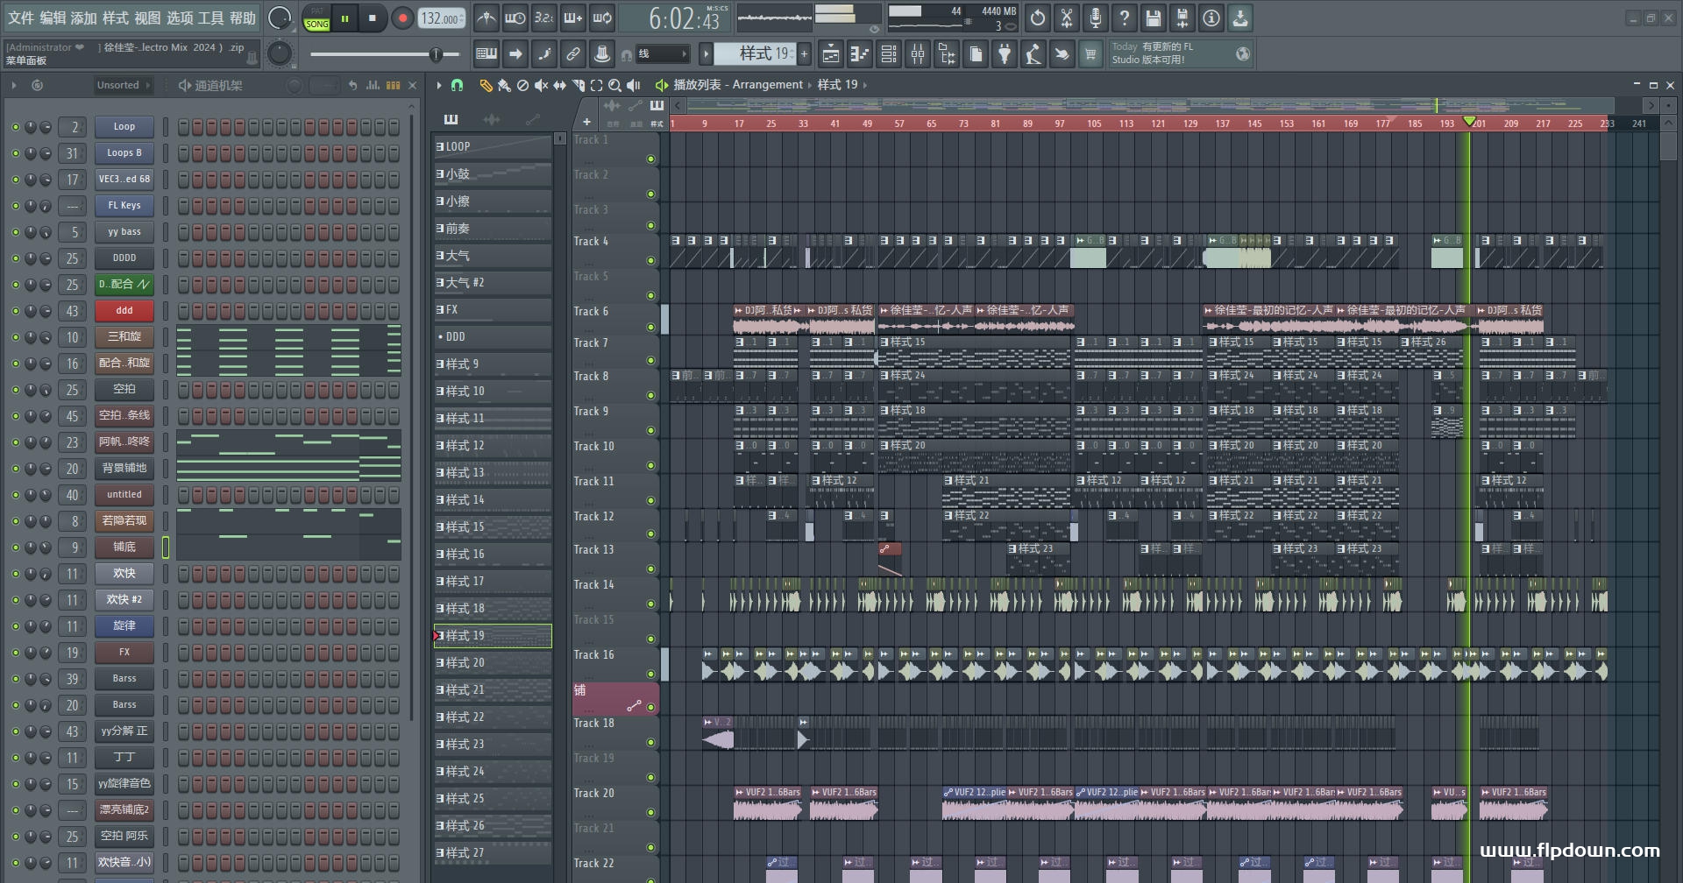Select the playlist zoom magnifier tool

(614, 85)
